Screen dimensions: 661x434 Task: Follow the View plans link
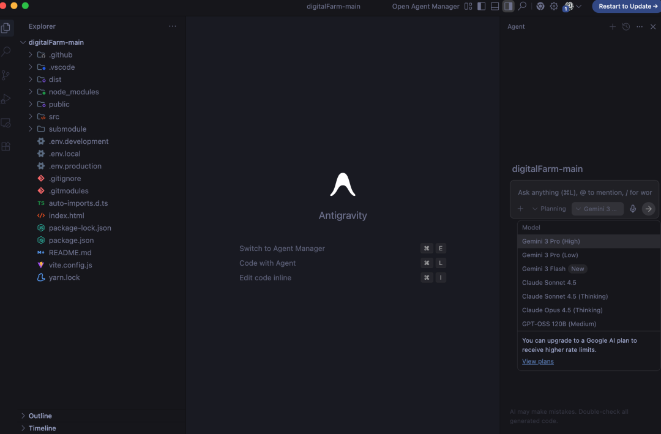[537, 361]
